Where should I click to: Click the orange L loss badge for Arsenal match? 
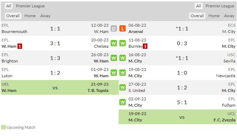(123, 28)
